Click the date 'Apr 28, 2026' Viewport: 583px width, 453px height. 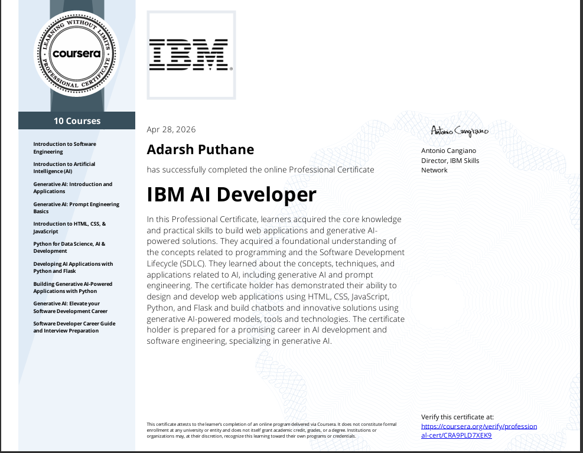pos(171,129)
